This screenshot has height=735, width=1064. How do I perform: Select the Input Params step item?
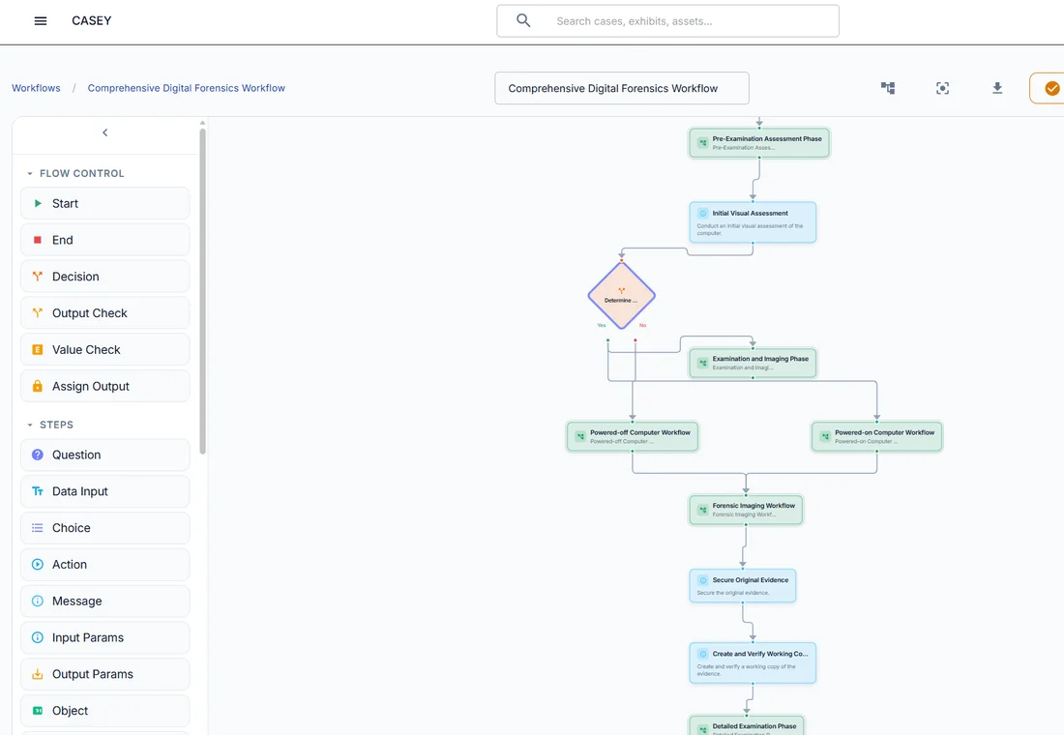tap(105, 638)
